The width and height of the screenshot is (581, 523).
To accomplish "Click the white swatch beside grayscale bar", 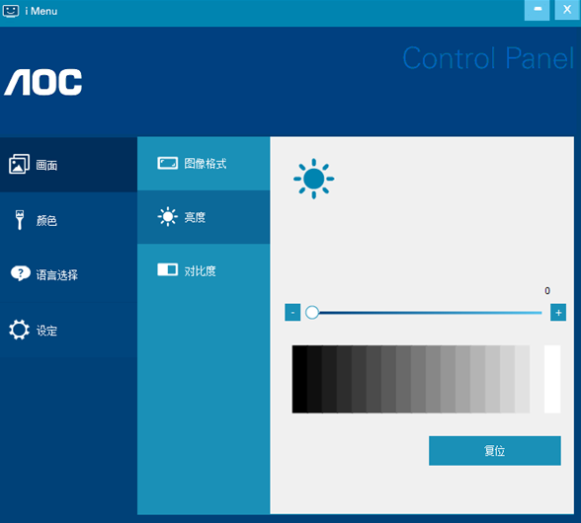I will coord(552,379).
